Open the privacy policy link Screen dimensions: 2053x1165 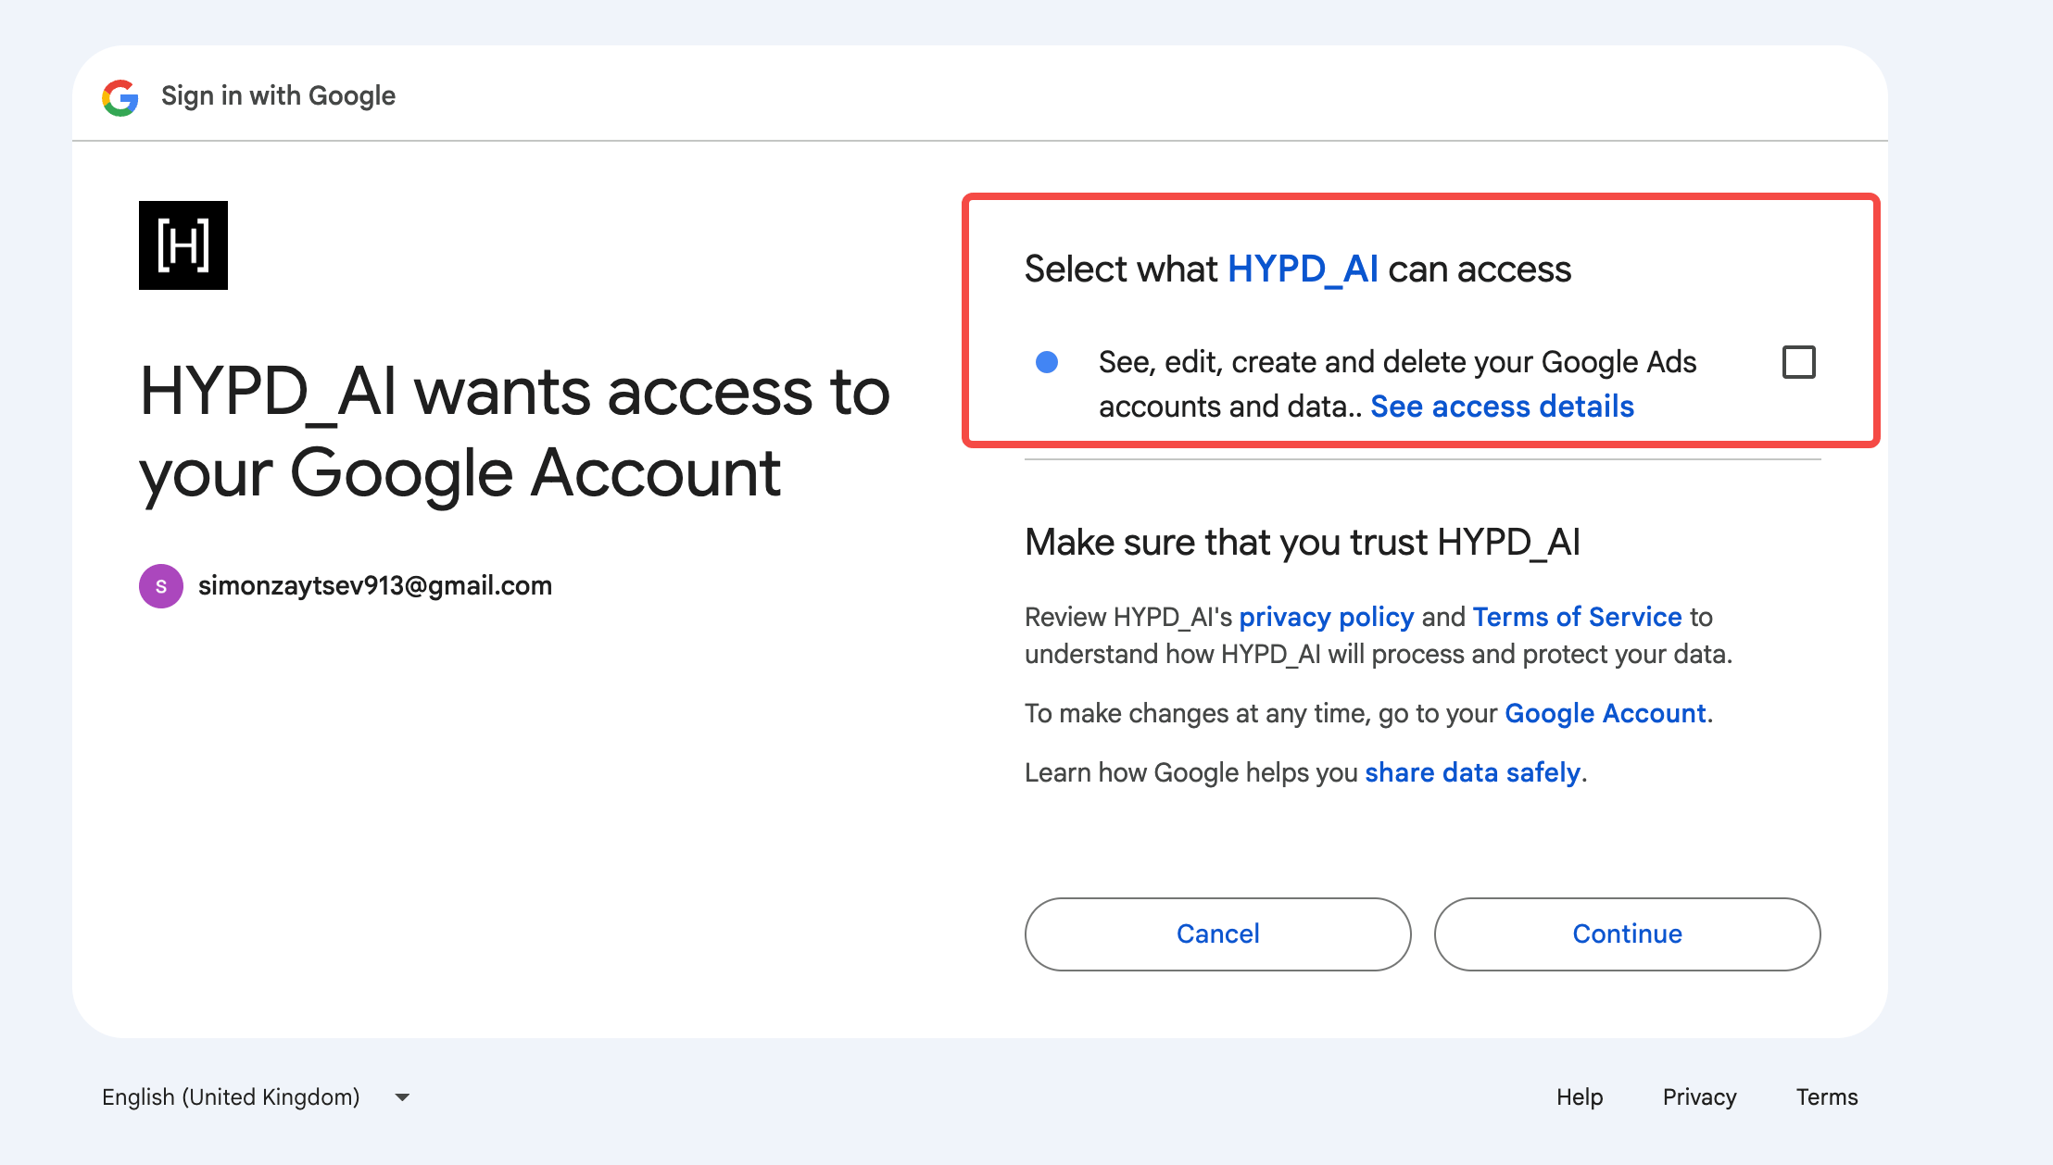coord(1327,617)
